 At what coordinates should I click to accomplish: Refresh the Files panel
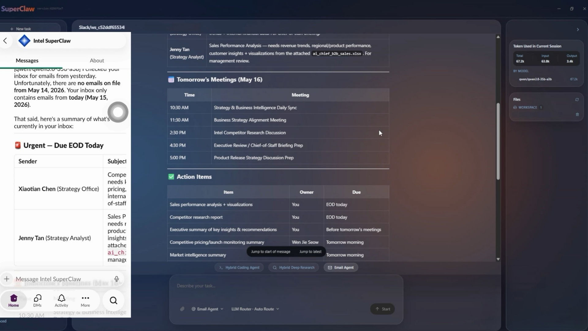(x=577, y=100)
